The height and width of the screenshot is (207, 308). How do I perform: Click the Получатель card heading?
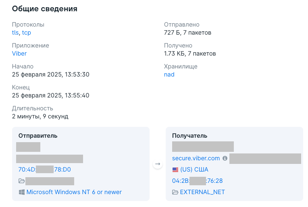[x=189, y=136]
